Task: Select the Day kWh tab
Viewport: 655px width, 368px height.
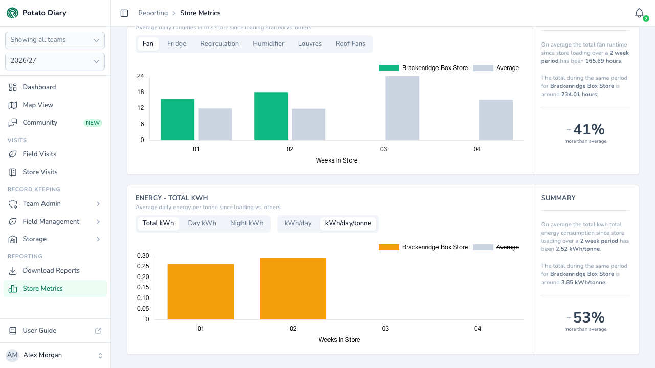Action: [202, 223]
